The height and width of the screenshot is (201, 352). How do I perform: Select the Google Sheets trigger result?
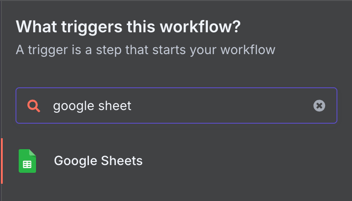(x=98, y=161)
